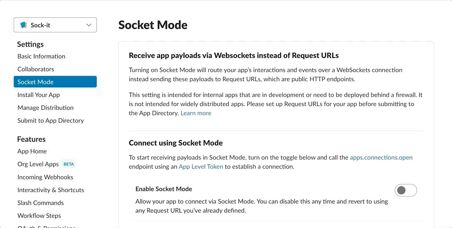
Task: Navigate to Workflow Steps
Action: (x=39, y=216)
